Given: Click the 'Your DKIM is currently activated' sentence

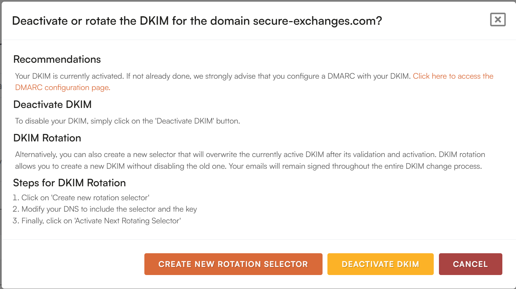Looking at the screenshot, I should click(70, 76).
